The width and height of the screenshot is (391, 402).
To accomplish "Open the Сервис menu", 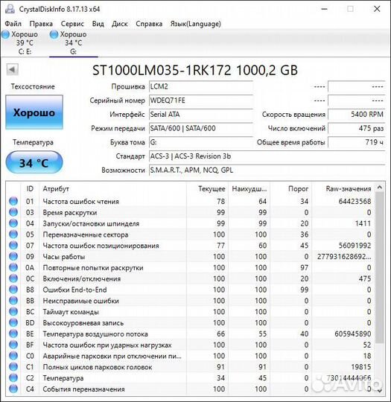I will 72,24.
